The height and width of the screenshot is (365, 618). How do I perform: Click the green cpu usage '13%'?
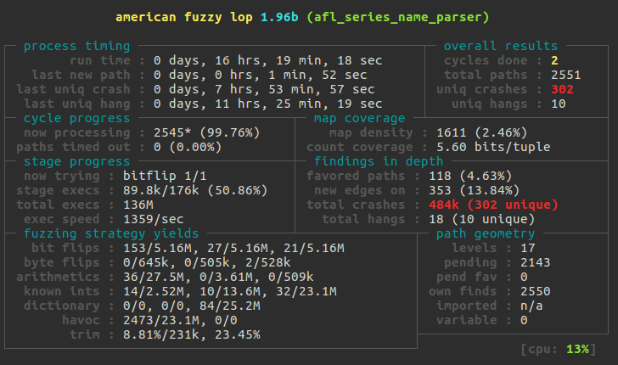point(577,349)
